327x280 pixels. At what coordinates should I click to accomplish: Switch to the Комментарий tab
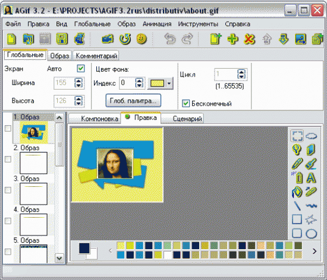pyautogui.click(x=96, y=56)
